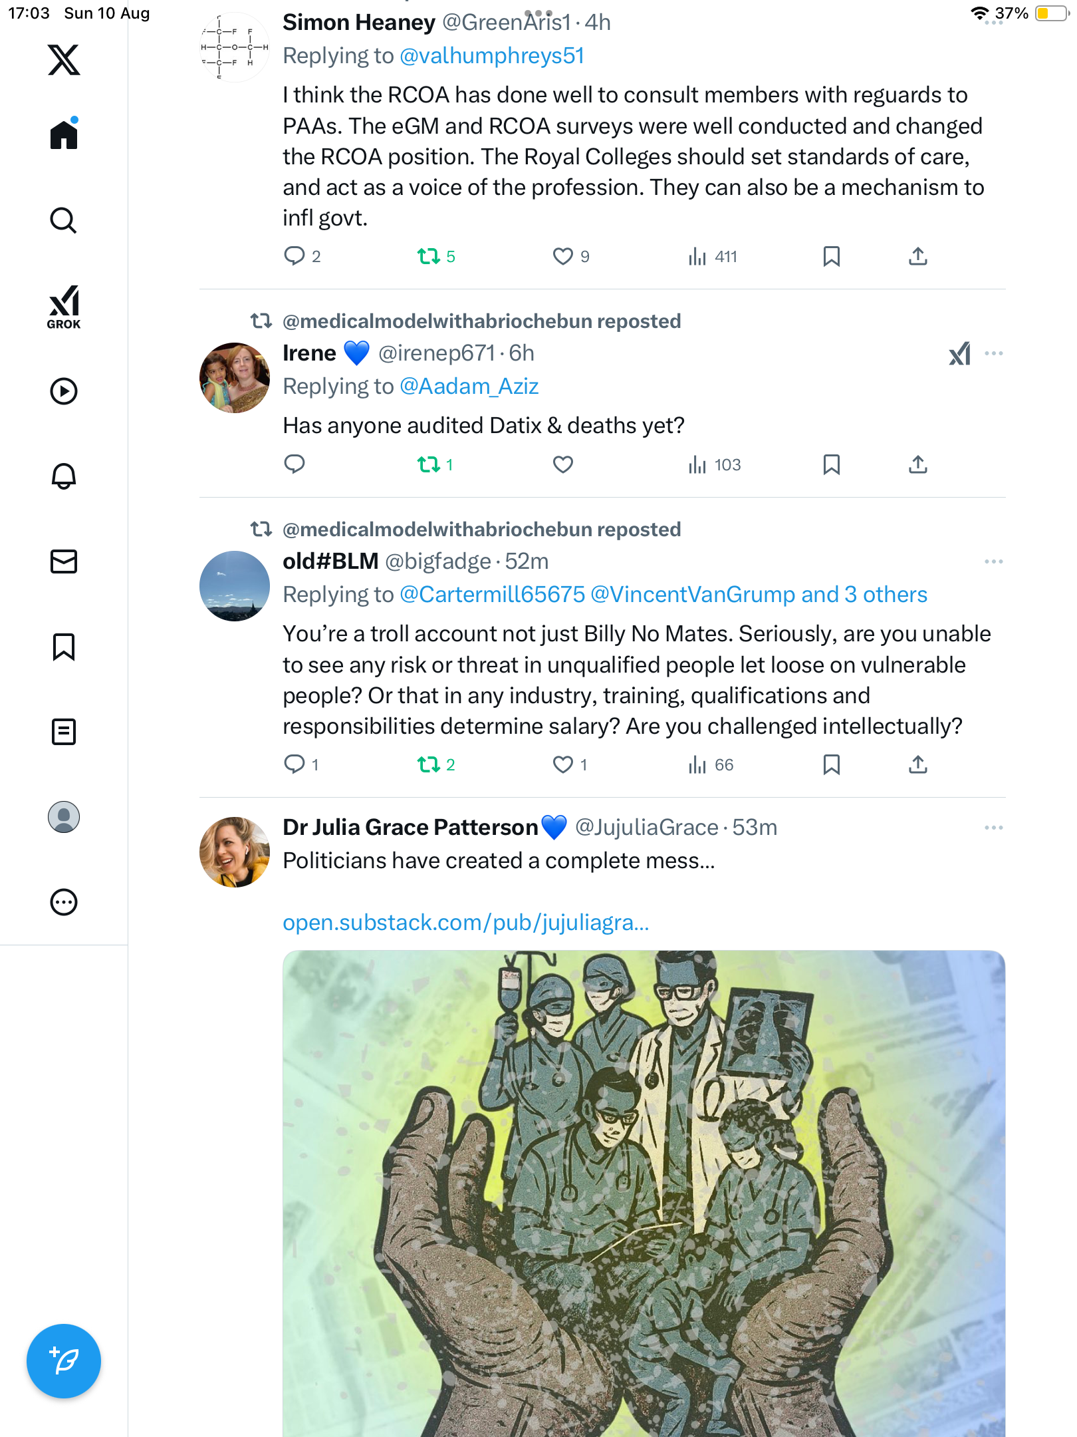Open Grok from the sidebar

click(x=64, y=307)
